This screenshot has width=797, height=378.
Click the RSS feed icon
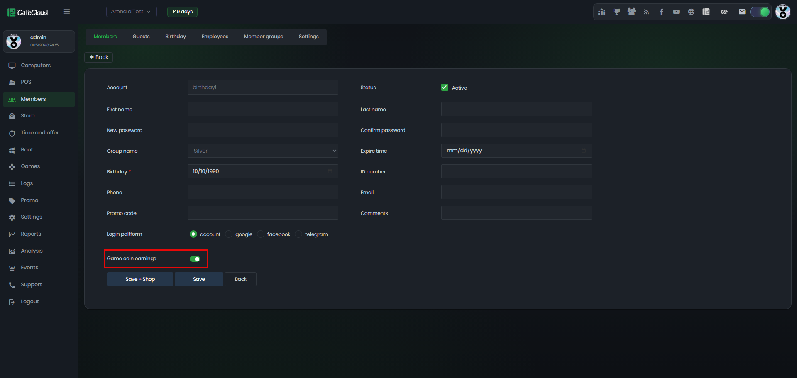pos(646,12)
